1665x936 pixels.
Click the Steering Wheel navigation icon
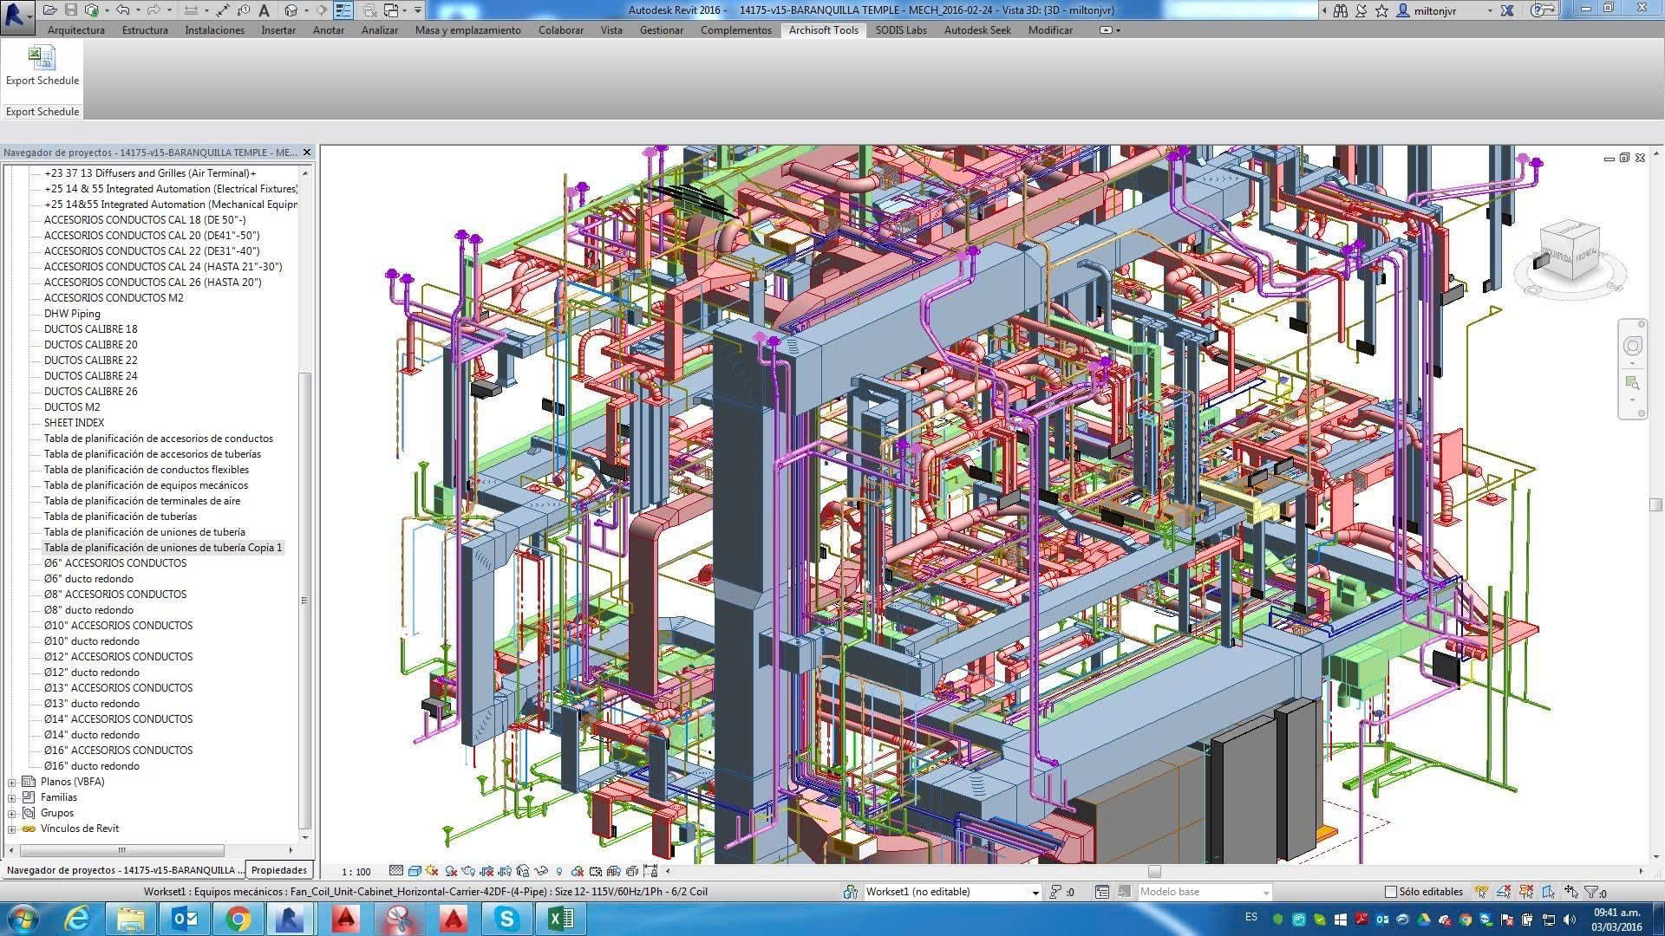pos(1632,346)
